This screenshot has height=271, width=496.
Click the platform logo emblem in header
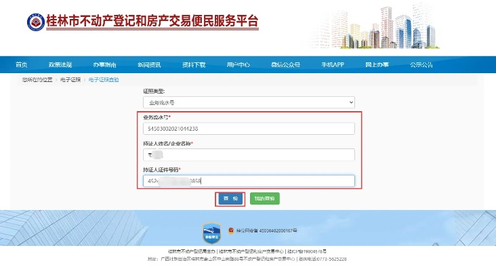pyautogui.click(x=35, y=22)
